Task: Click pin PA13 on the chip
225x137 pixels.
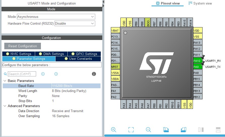Action: point(198,42)
